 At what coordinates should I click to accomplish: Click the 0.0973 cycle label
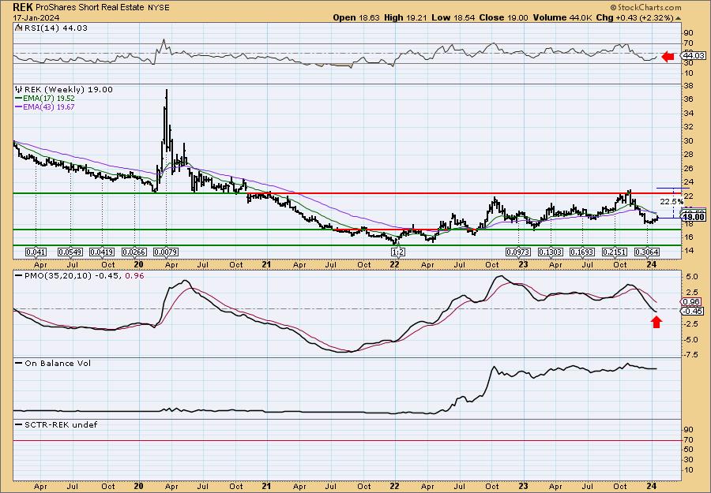click(518, 252)
